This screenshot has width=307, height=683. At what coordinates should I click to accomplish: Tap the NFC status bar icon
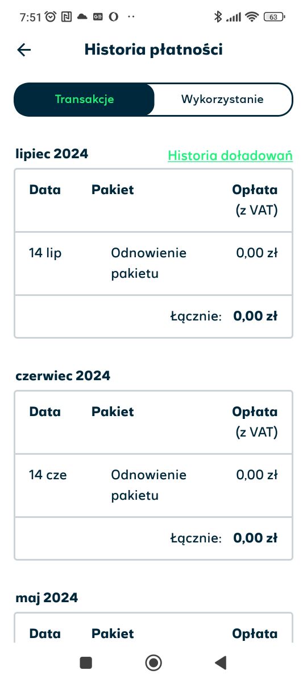click(67, 17)
